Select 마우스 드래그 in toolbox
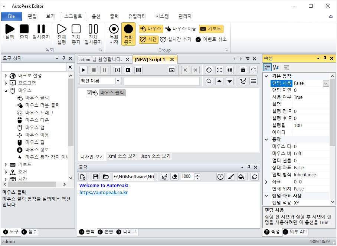 coord(39,113)
